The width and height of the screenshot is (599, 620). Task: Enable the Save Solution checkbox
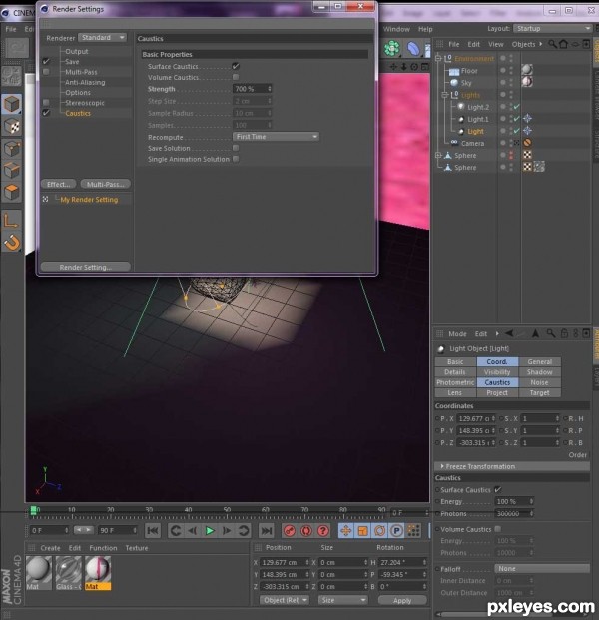point(236,148)
